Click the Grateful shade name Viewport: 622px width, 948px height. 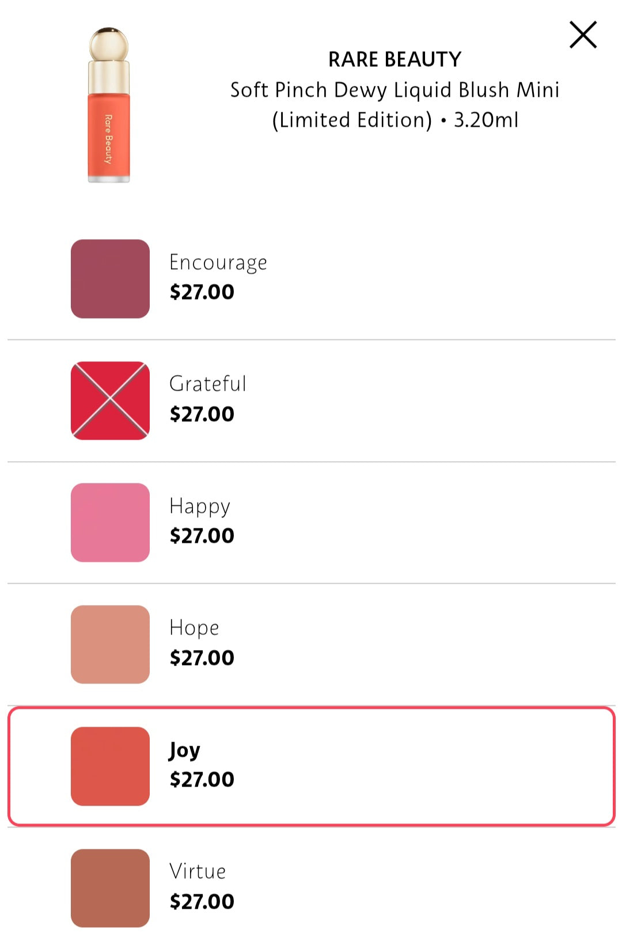tap(208, 384)
